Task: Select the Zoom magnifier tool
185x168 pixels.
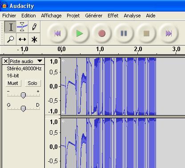Action: (11, 39)
